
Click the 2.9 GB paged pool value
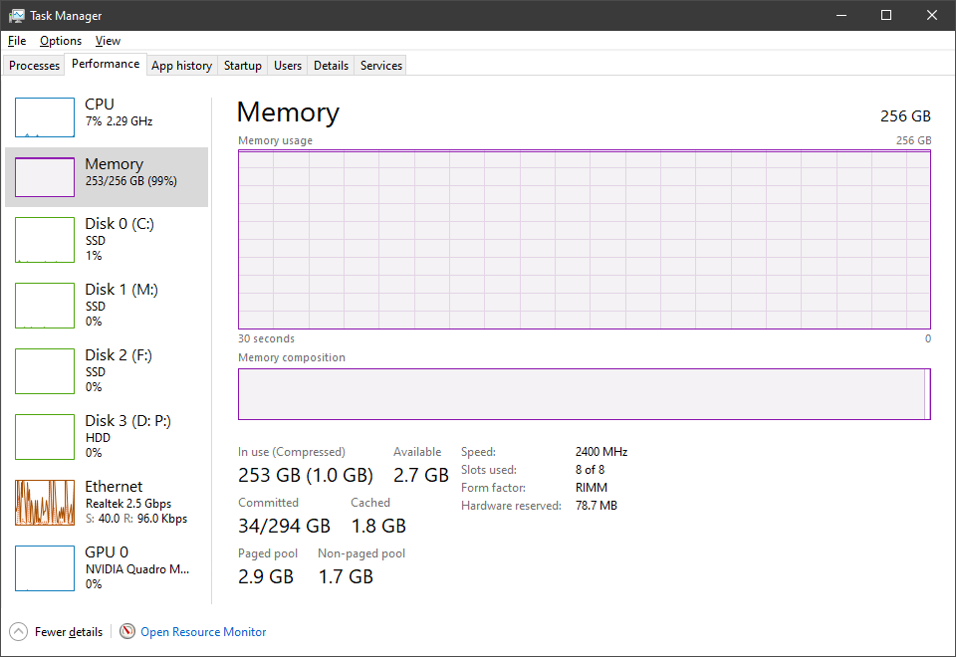(266, 576)
